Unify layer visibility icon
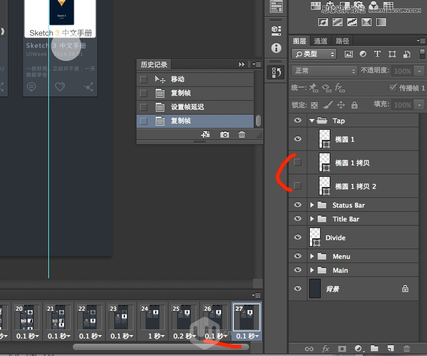427x356 pixels. (x=327, y=88)
